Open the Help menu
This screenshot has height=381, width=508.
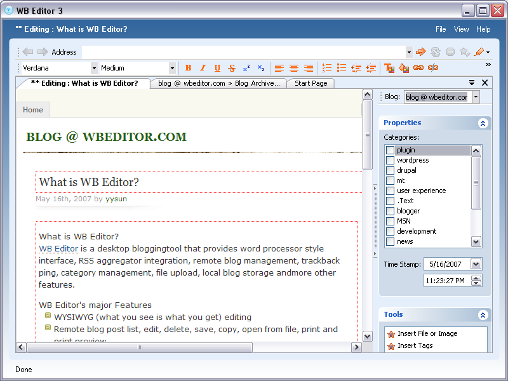point(483,29)
